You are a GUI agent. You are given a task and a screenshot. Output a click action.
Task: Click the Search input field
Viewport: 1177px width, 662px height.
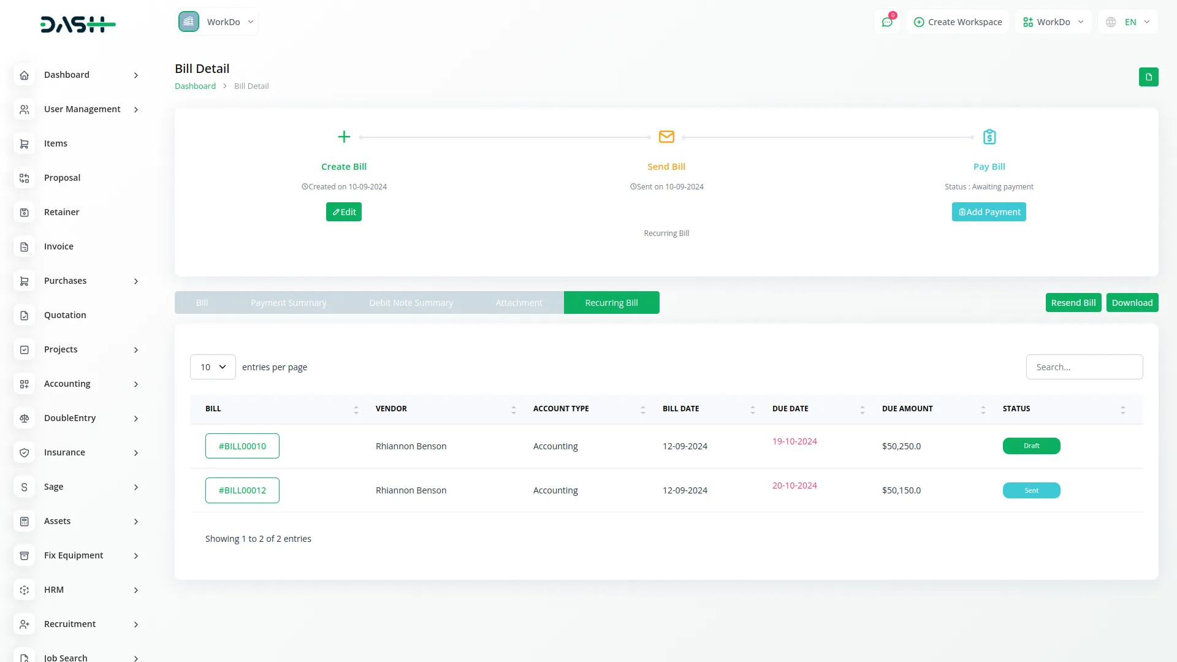pos(1084,367)
